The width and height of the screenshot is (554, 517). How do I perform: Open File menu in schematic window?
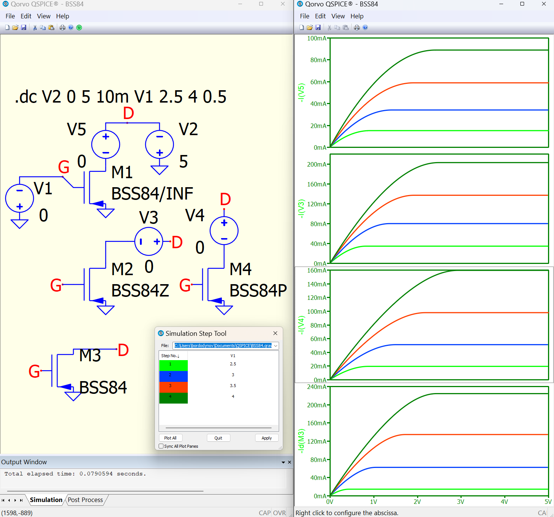(10, 16)
